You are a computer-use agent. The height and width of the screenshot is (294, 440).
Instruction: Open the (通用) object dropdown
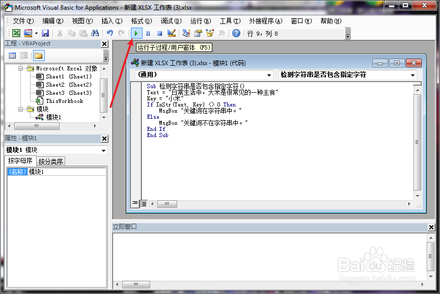click(269, 75)
